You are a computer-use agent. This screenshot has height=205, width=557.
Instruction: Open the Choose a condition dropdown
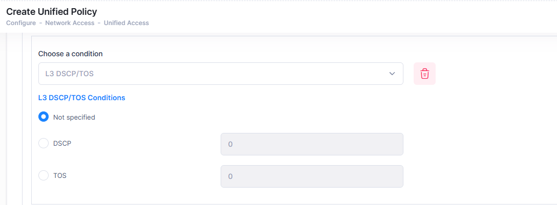pos(220,74)
